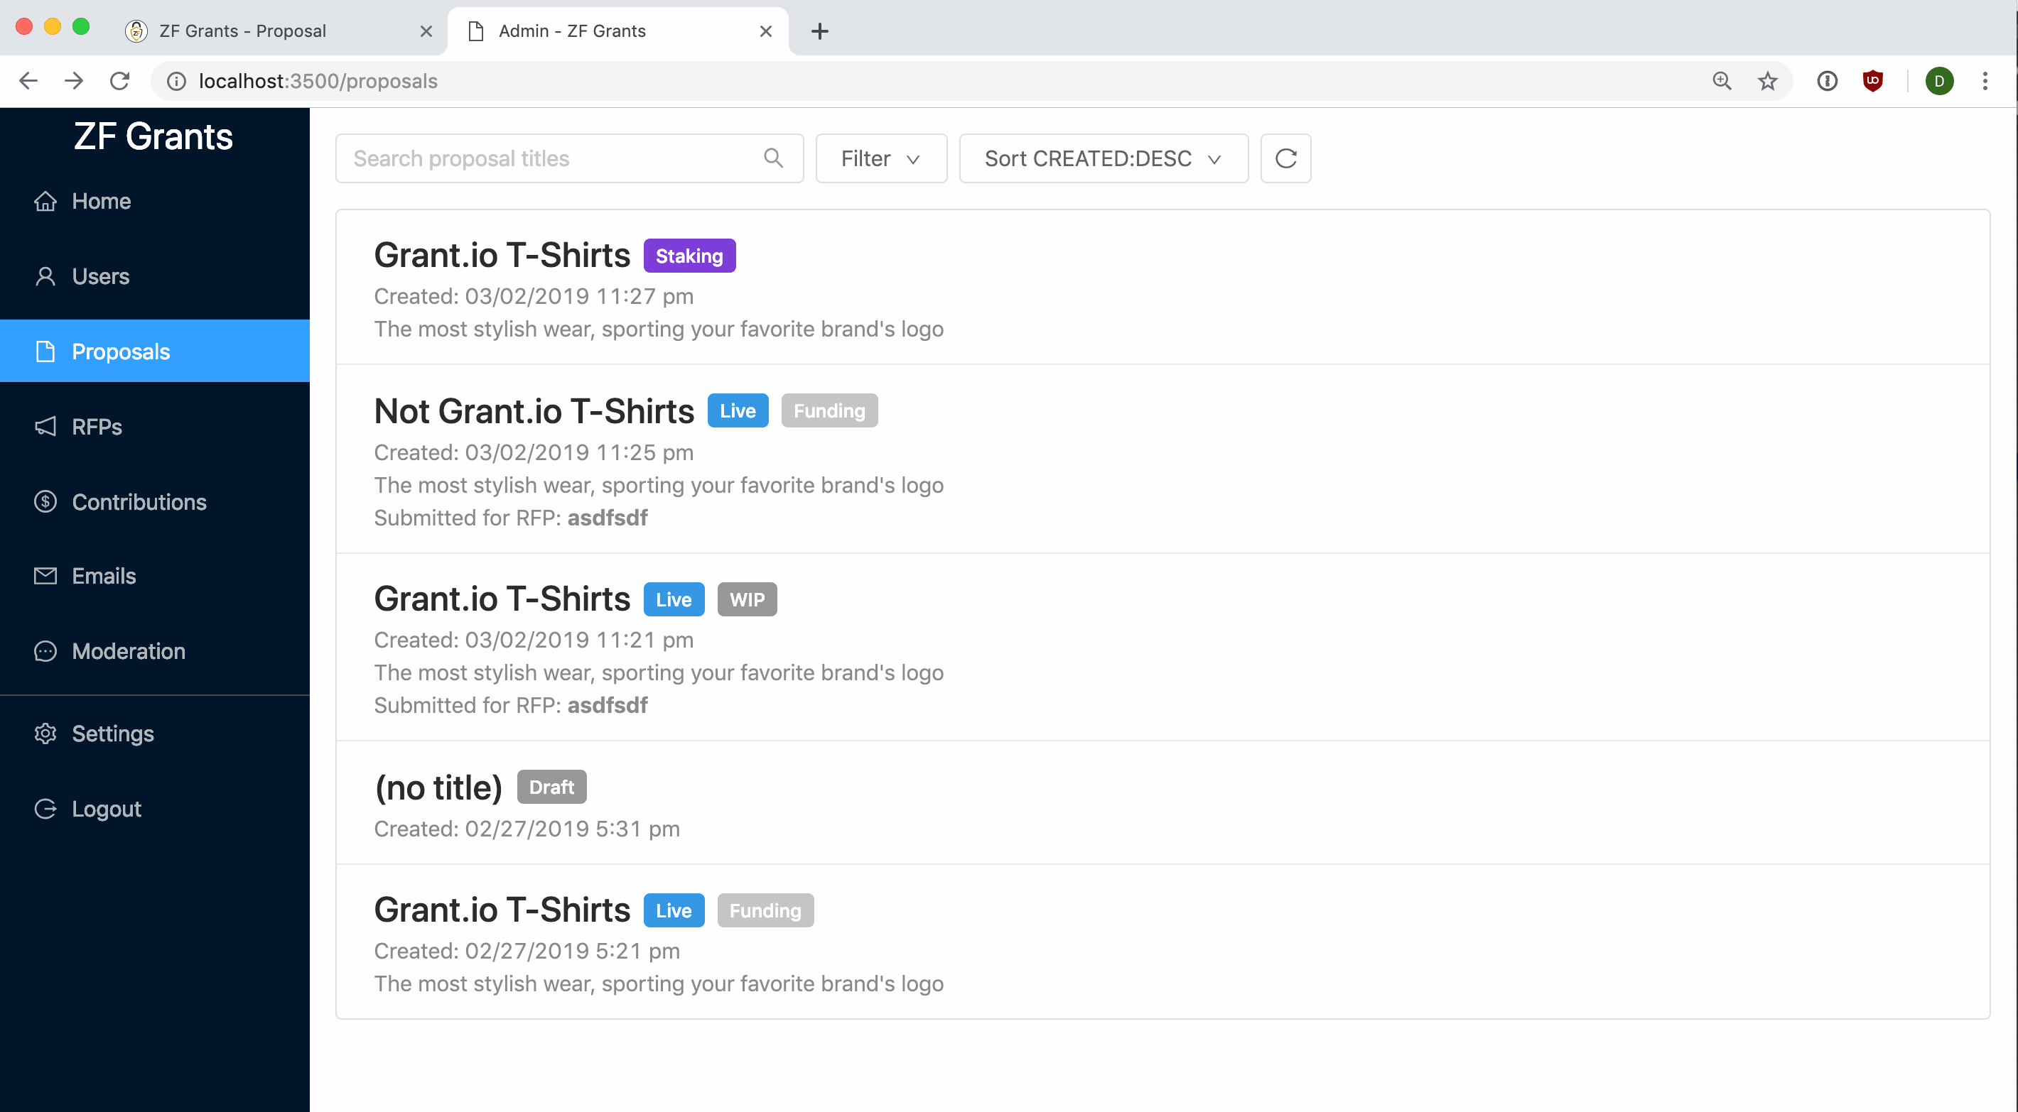Click the password manager extension icon

pyautogui.click(x=1827, y=81)
